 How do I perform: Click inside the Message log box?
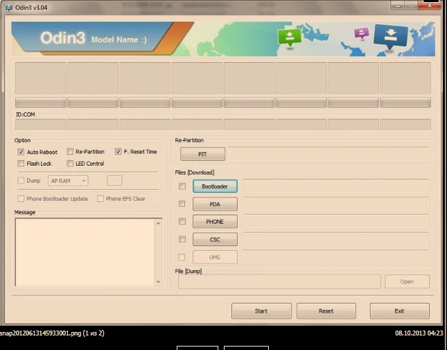point(88,252)
